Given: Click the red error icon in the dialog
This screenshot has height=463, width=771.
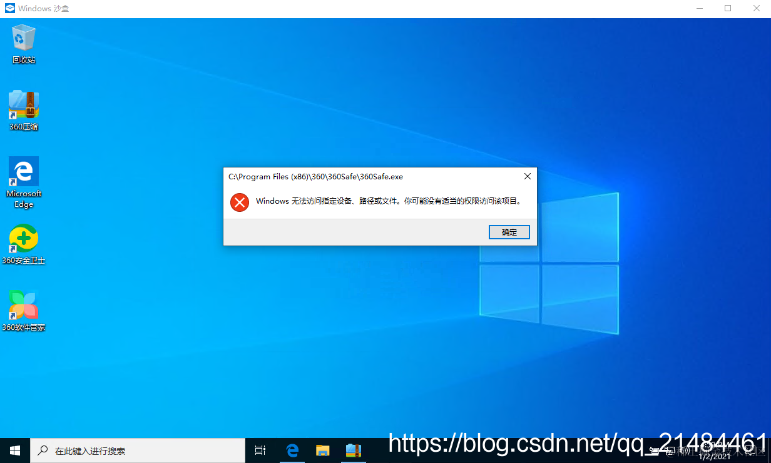Looking at the screenshot, I should 240,202.
